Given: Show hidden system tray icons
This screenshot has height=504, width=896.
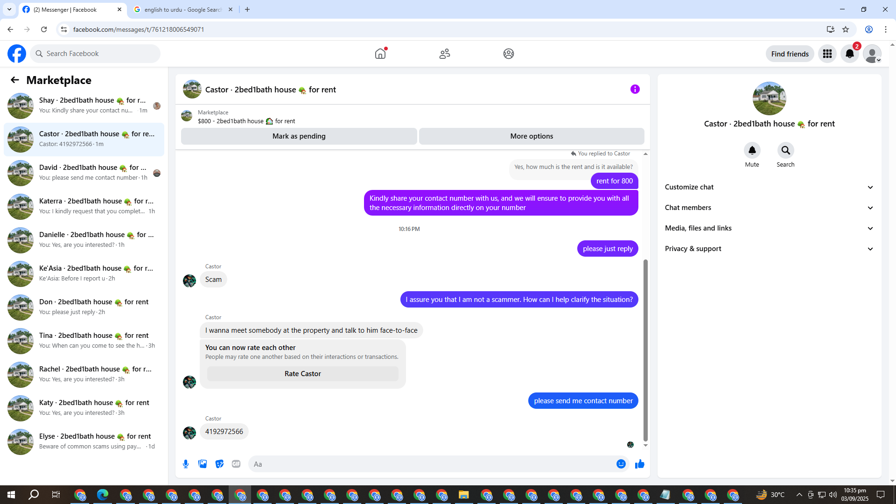Looking at the screenshot, I should coord(799,495).
